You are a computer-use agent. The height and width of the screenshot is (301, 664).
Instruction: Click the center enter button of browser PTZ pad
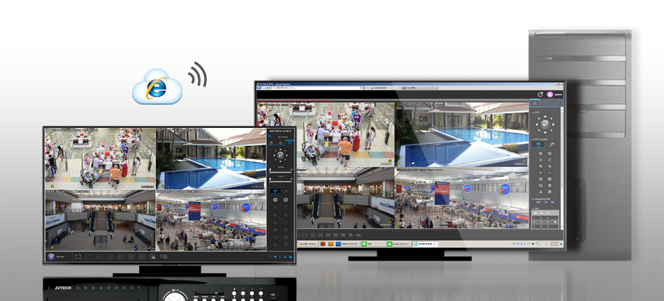[544, 124]
